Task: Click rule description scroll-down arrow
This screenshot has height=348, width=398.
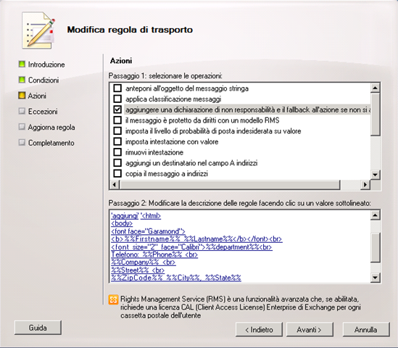Action: tap(375, 277)
